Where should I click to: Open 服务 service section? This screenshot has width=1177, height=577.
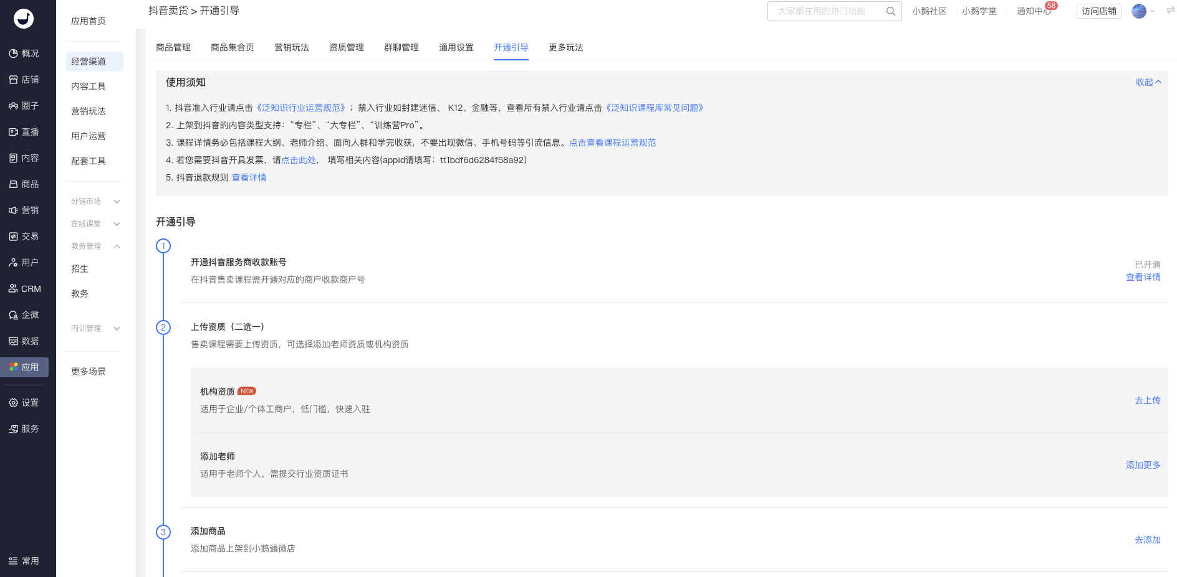tap(24, 429)
